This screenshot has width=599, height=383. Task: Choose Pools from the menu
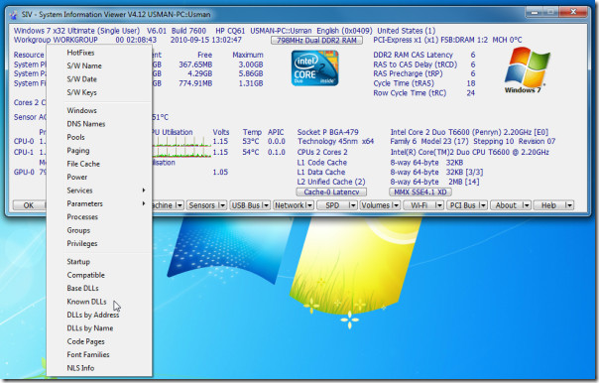click(99, 137)
